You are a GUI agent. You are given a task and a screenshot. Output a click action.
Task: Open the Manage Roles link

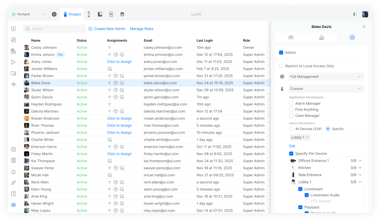click(x=142, y=29)
